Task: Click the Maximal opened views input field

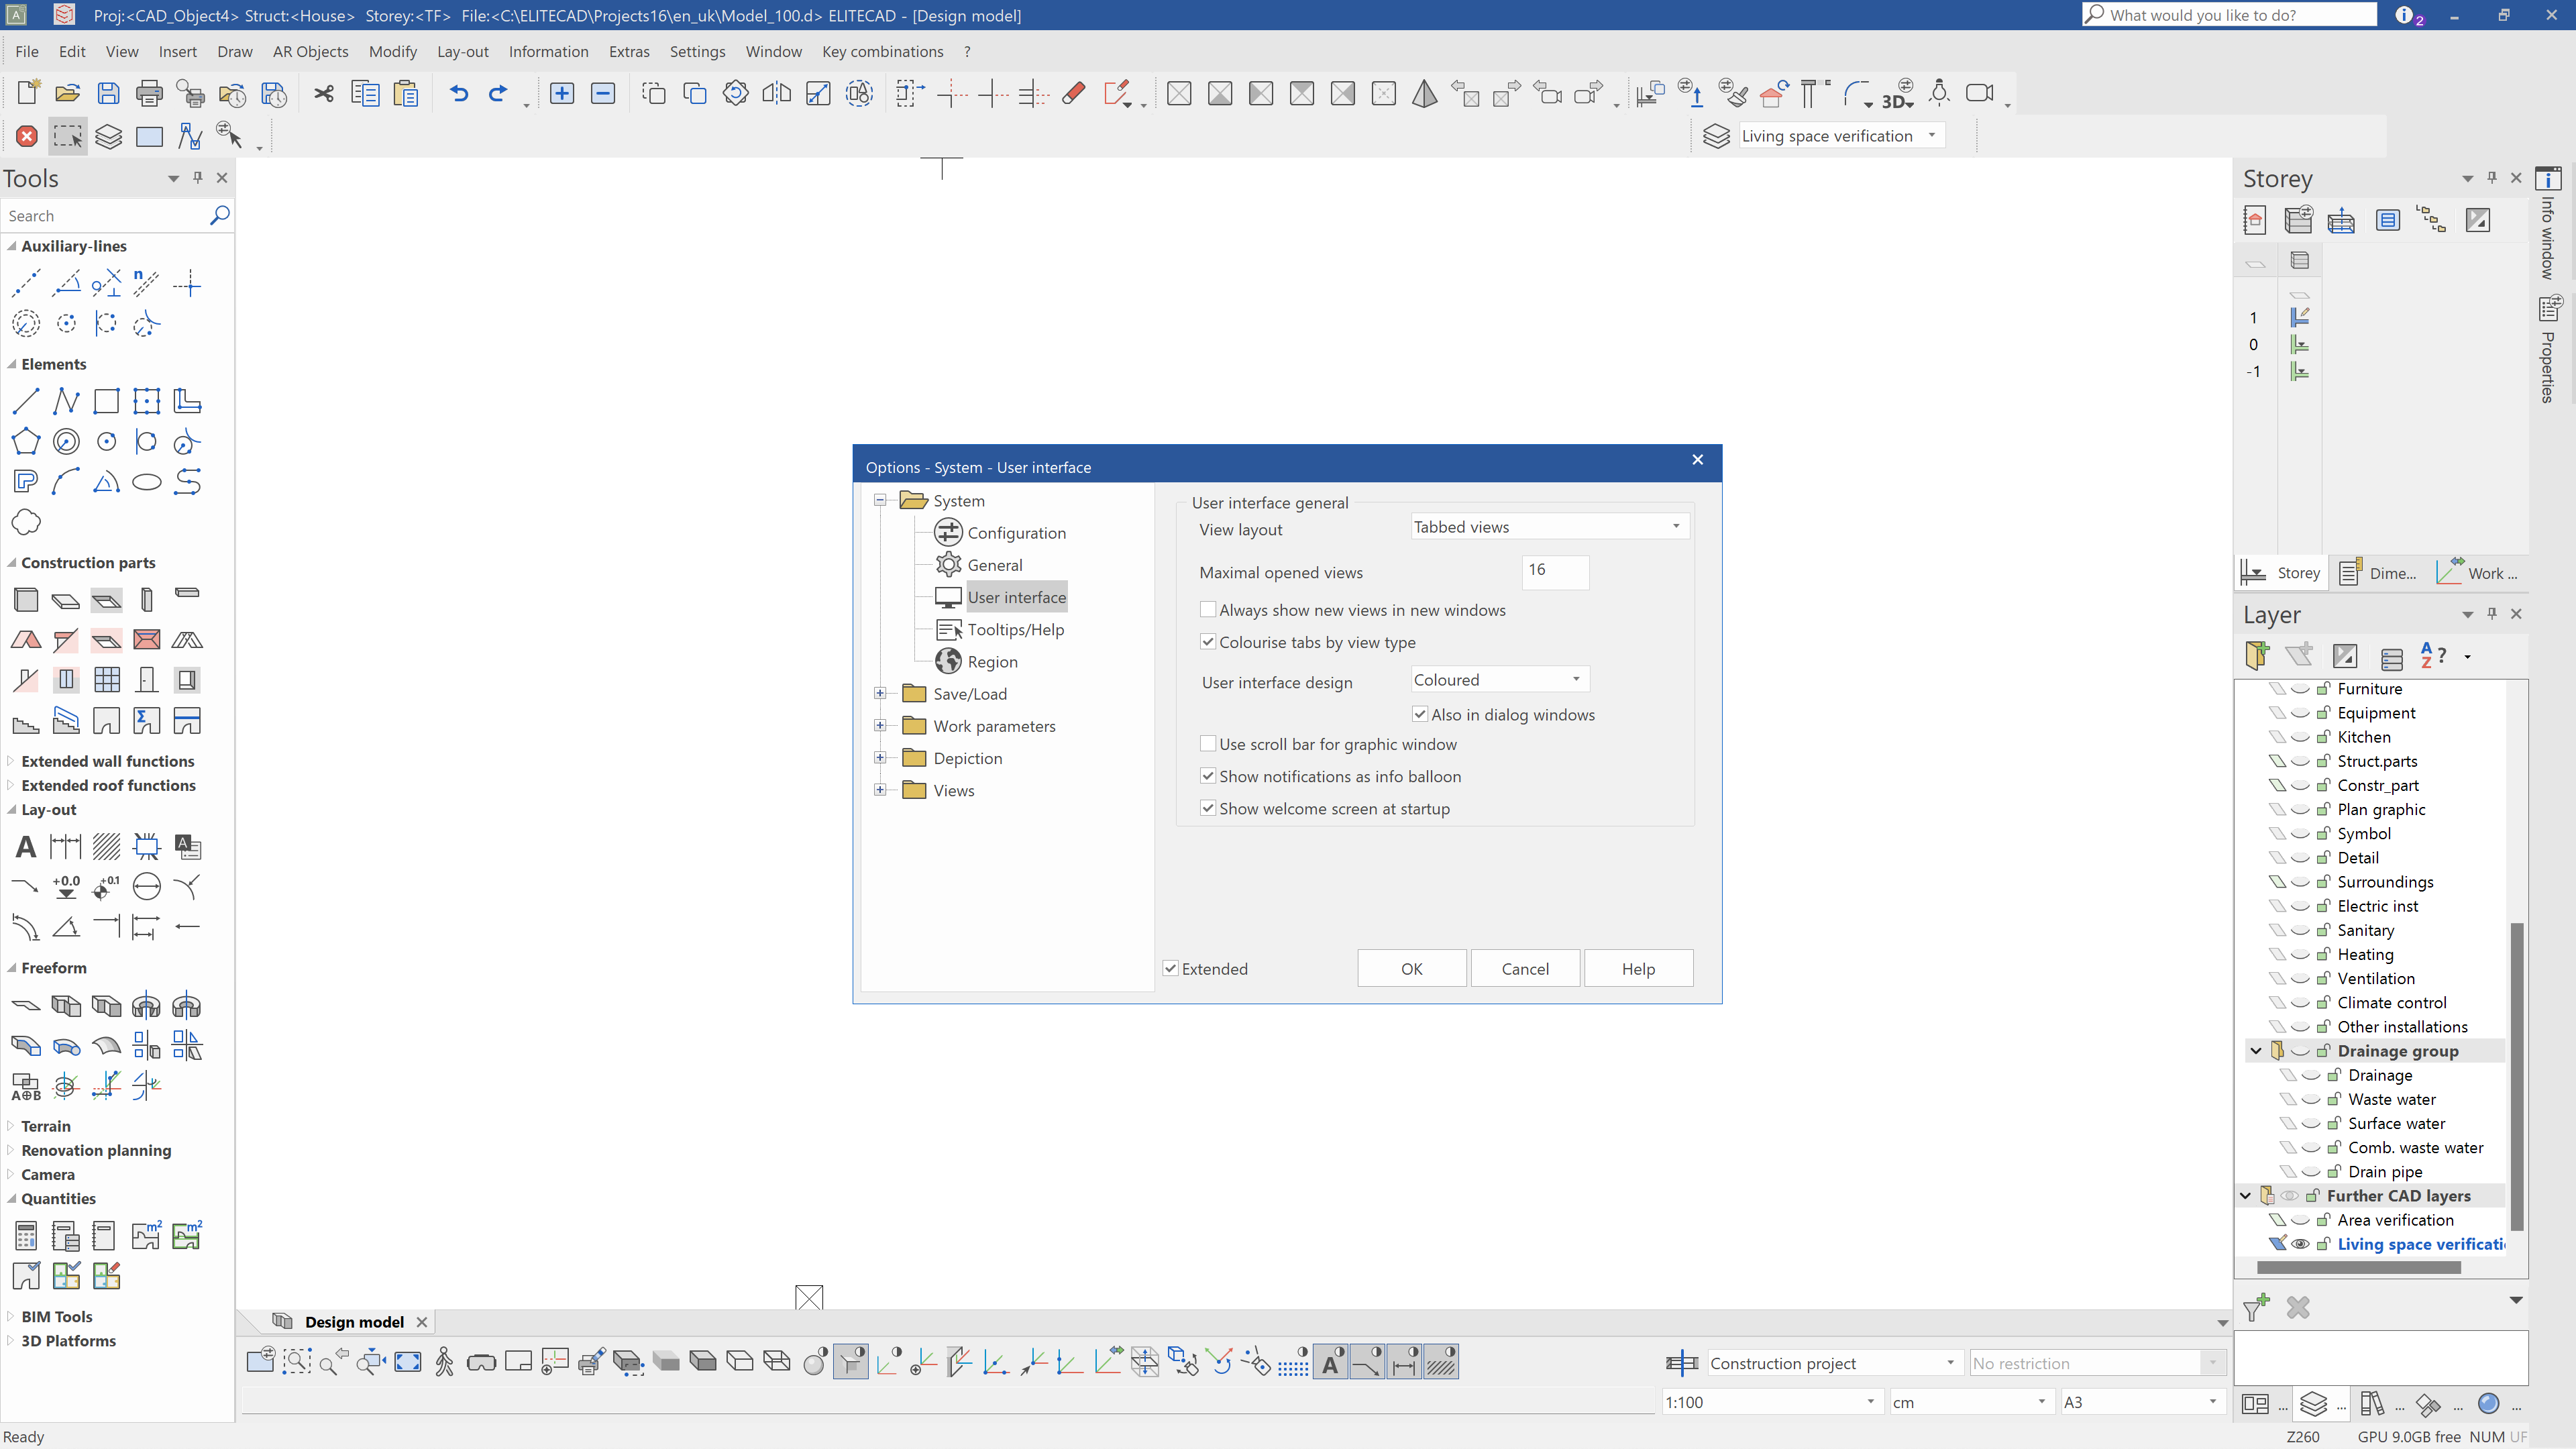Action: [x=1554, y=571]
